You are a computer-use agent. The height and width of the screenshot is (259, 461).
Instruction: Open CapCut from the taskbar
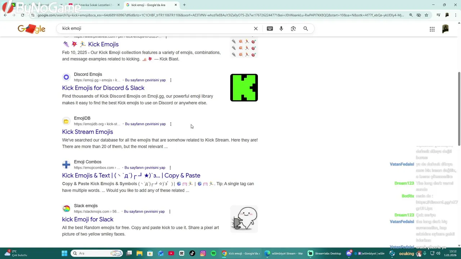pyautogui.click(x=182, y=253)
